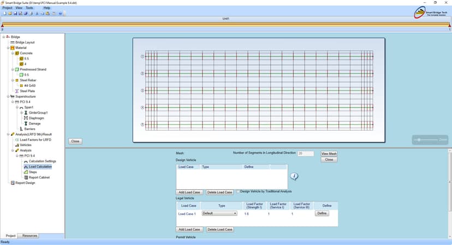Delete Load Case for Legal Vehicle

tap(219, 229)
